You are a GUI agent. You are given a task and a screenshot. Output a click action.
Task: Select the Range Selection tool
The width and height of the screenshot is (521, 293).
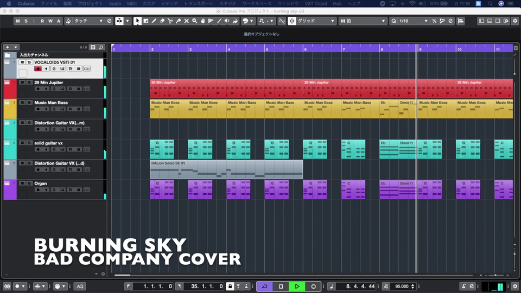pyautogui.click(x=145, y=21)
